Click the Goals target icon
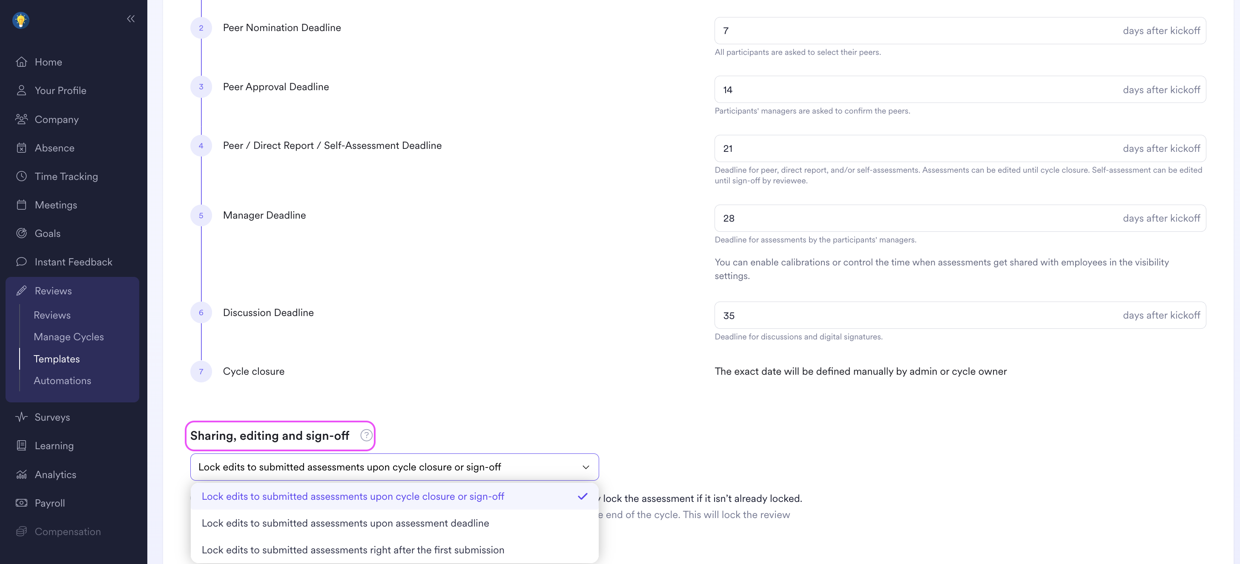This screenshot has height=564, width=1240. tap(21, 233)
